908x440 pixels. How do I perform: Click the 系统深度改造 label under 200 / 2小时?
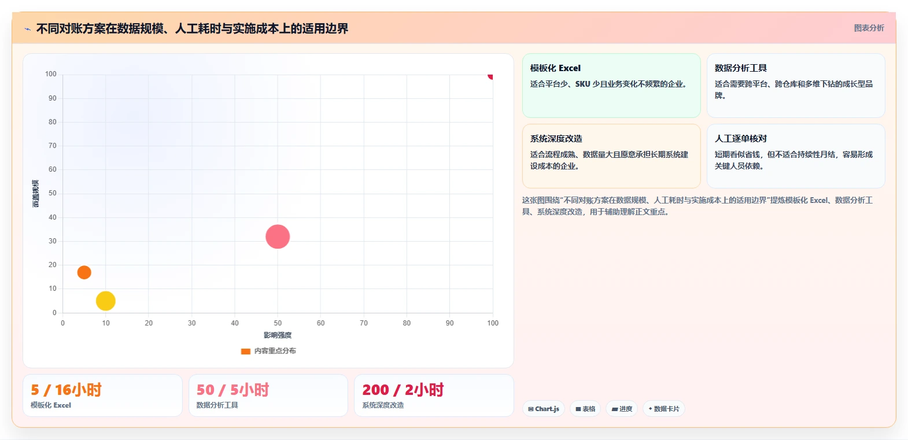383,405
